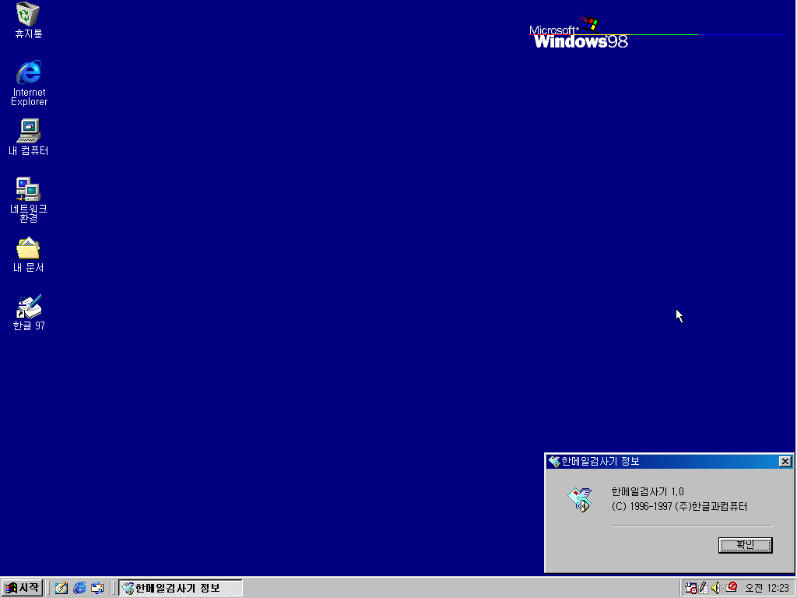Click the volume speaker tray icon
The height and width of the screenshot is (598, 797).
click(x=717, y=588)
